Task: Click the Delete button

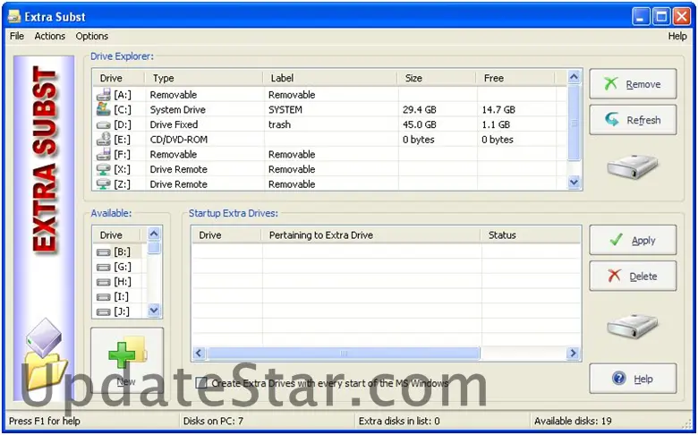Action: 633,276
